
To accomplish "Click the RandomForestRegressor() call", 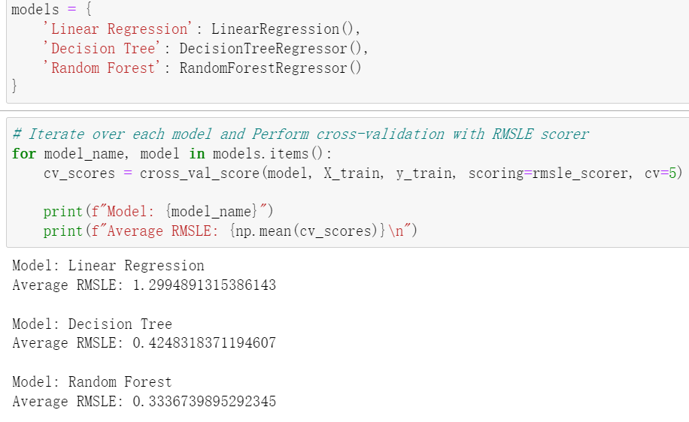I will click(270, 68).
